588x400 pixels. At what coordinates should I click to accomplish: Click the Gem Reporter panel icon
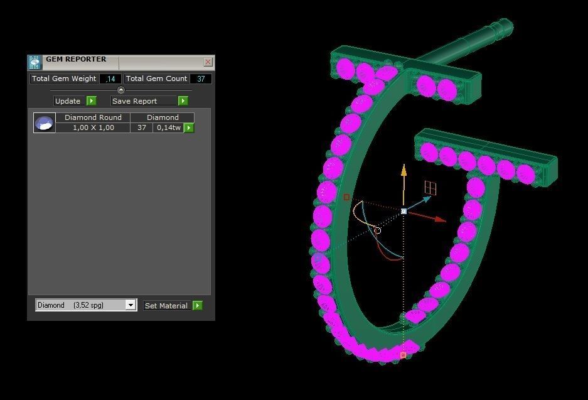pos(34,62)
